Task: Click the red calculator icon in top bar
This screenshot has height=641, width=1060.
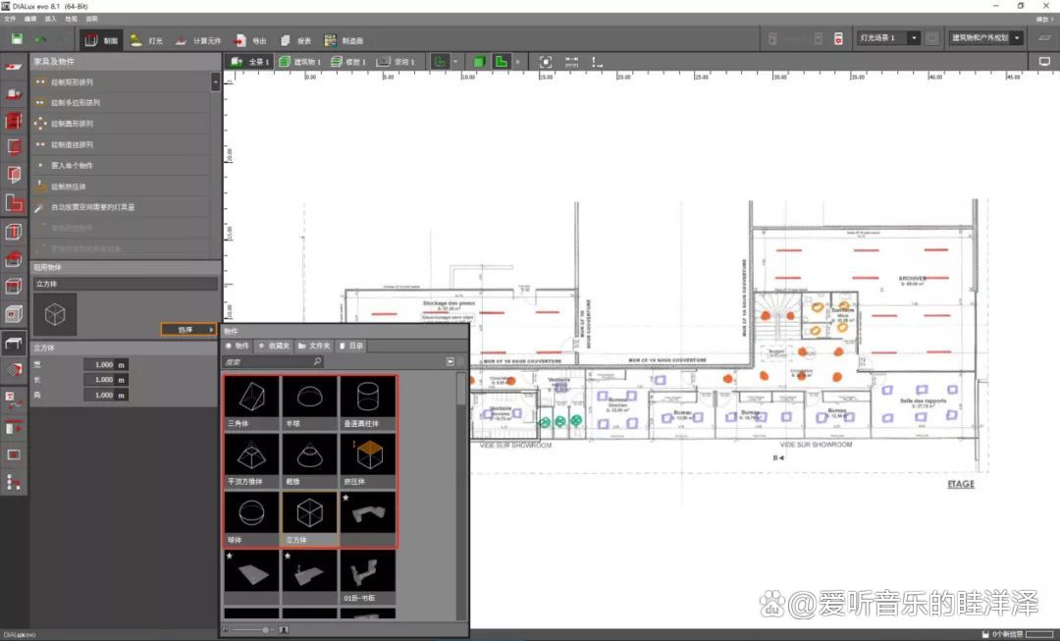Action: (x=838, y=38)
